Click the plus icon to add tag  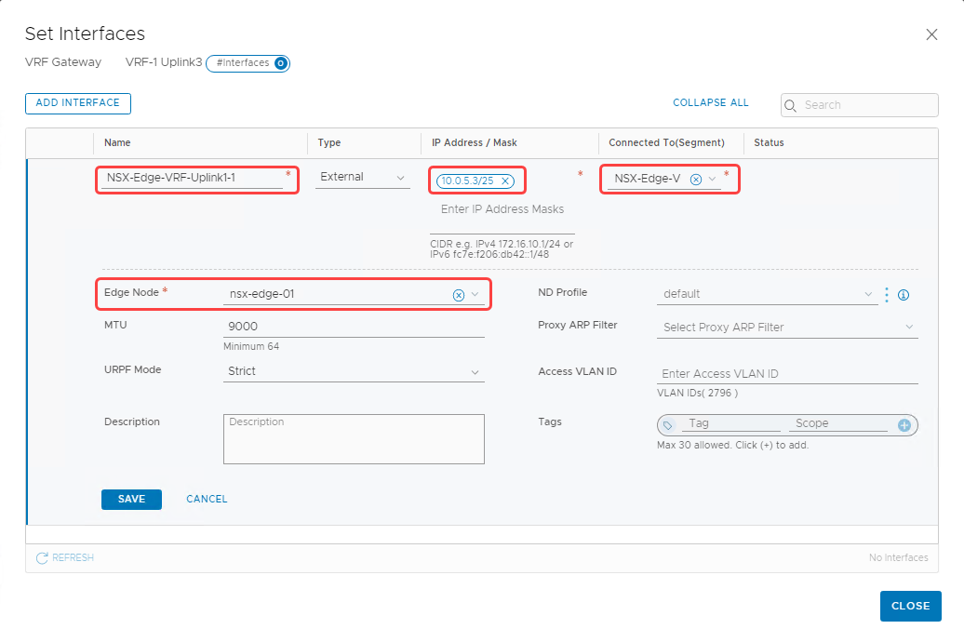click(904, 425)
